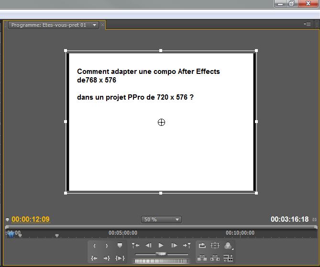The width and height of the screenshot is (320, 267).
Task: Click the Extract button
Action: (x=215, y=258)
